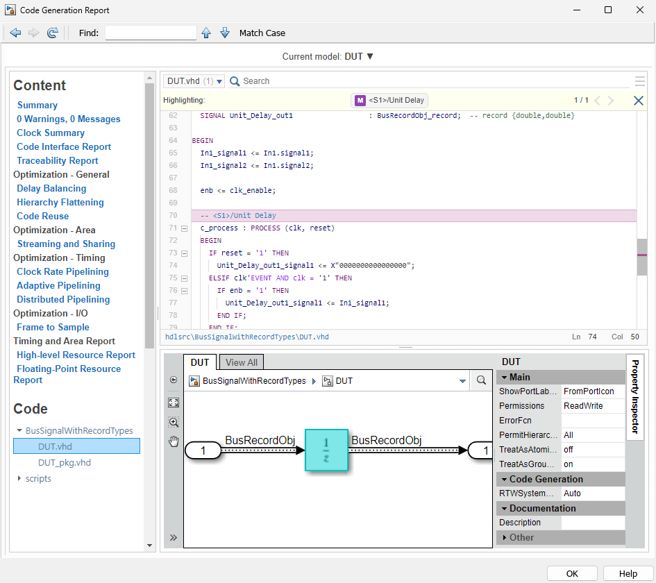Click the Find text input field
The width and height of the screenshot is (656, 583).
(151, 33)
